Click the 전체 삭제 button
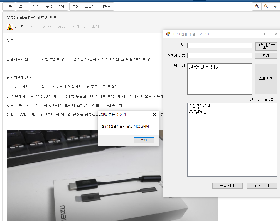The width and height of the screenshot is (280, 221). (x=262, y=186)
